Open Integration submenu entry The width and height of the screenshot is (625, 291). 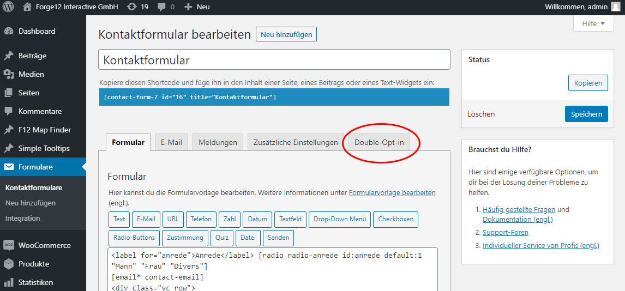tap(23, 218)
